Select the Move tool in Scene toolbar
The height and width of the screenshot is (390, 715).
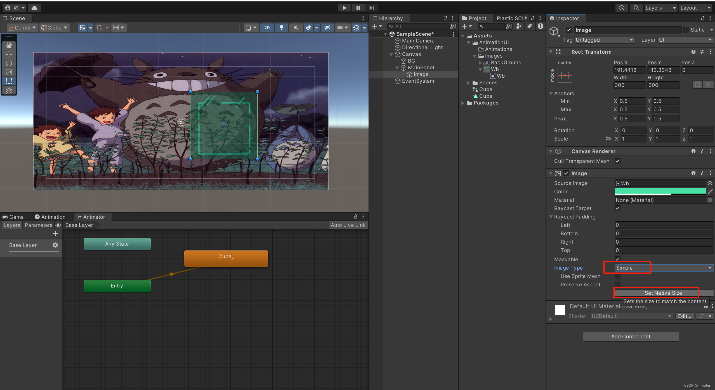tap(9, 54)
